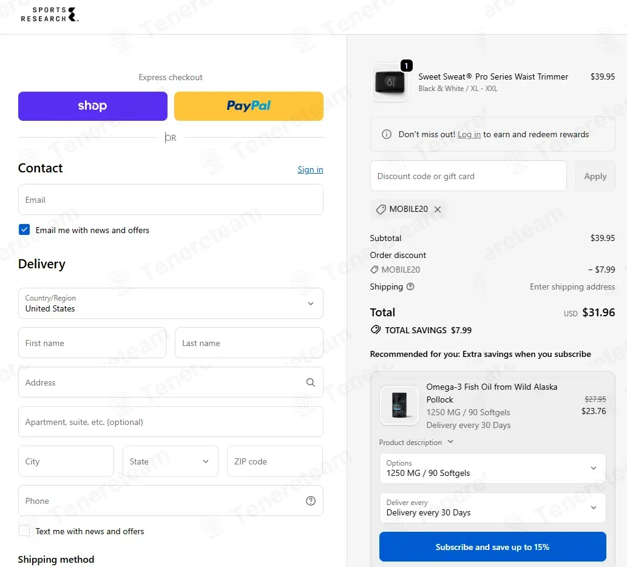
Task: Remove the MOBILE20 discount code tag
Action: click(438, 209)
